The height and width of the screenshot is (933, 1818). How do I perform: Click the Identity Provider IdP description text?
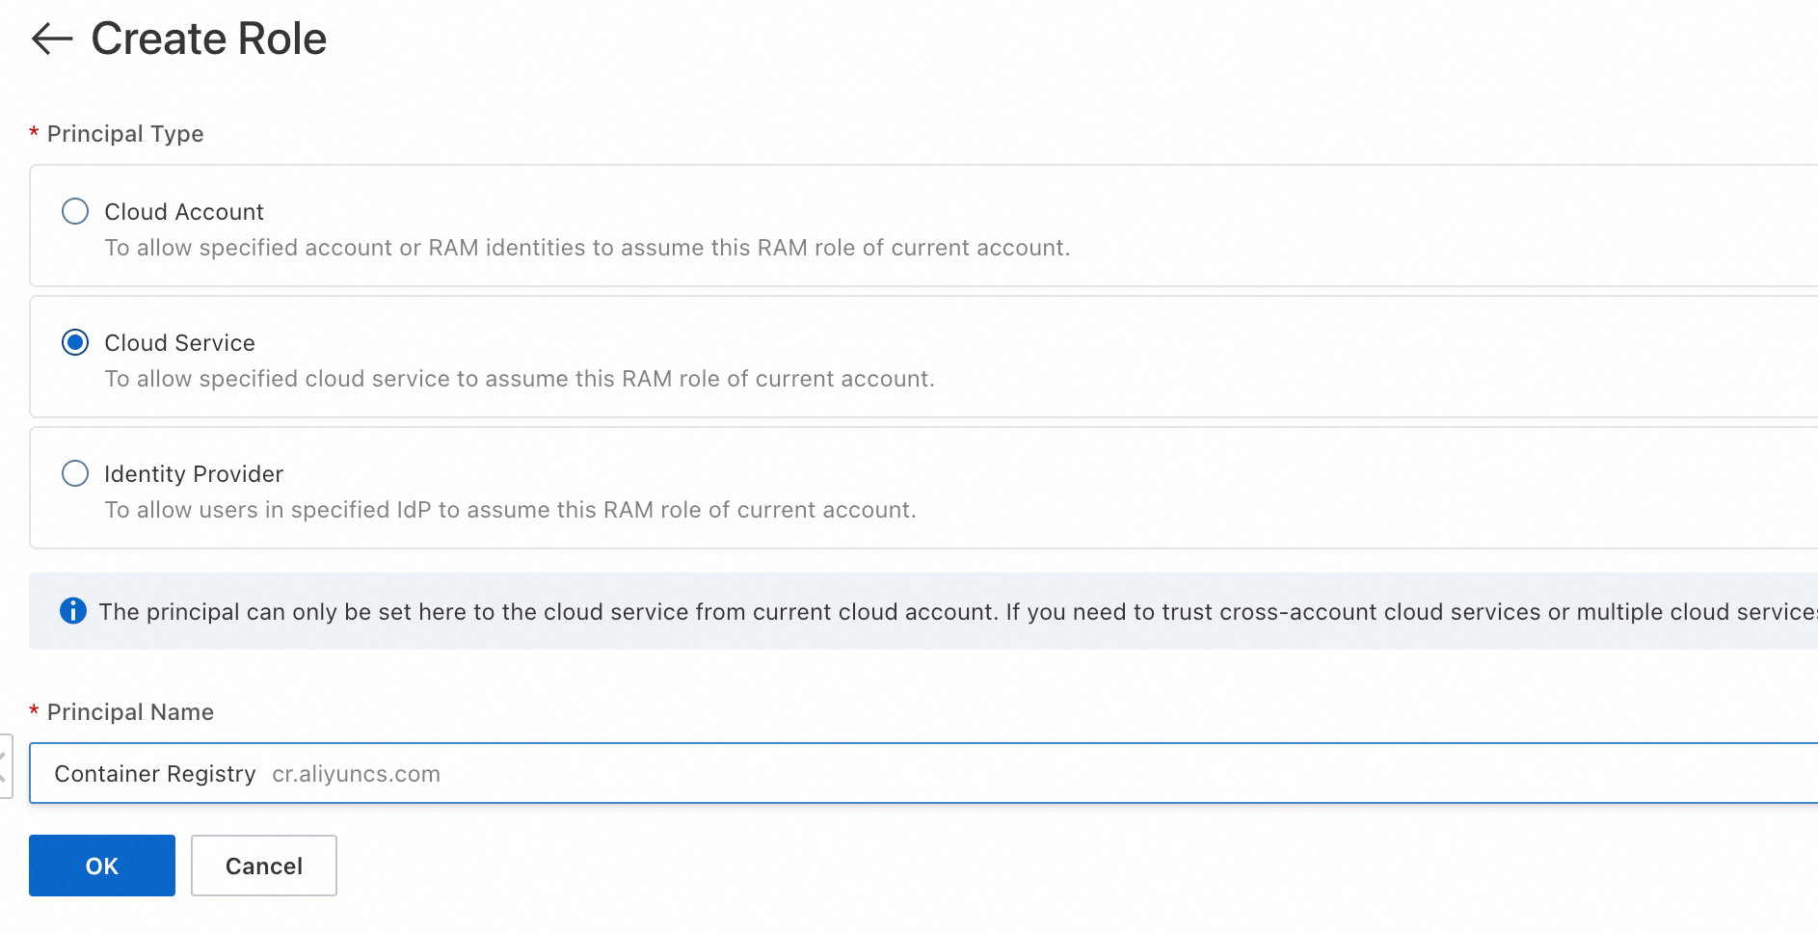pyautogui.click(x=510, y=510)
